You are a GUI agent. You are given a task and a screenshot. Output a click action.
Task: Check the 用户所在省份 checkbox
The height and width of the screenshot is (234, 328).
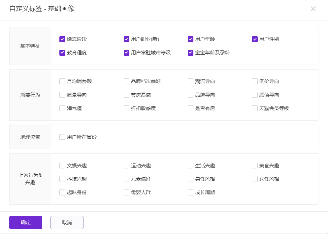click(x=62, y=137)
